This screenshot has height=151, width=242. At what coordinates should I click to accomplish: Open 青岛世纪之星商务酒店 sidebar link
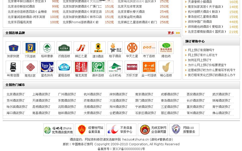coord(203,17)
